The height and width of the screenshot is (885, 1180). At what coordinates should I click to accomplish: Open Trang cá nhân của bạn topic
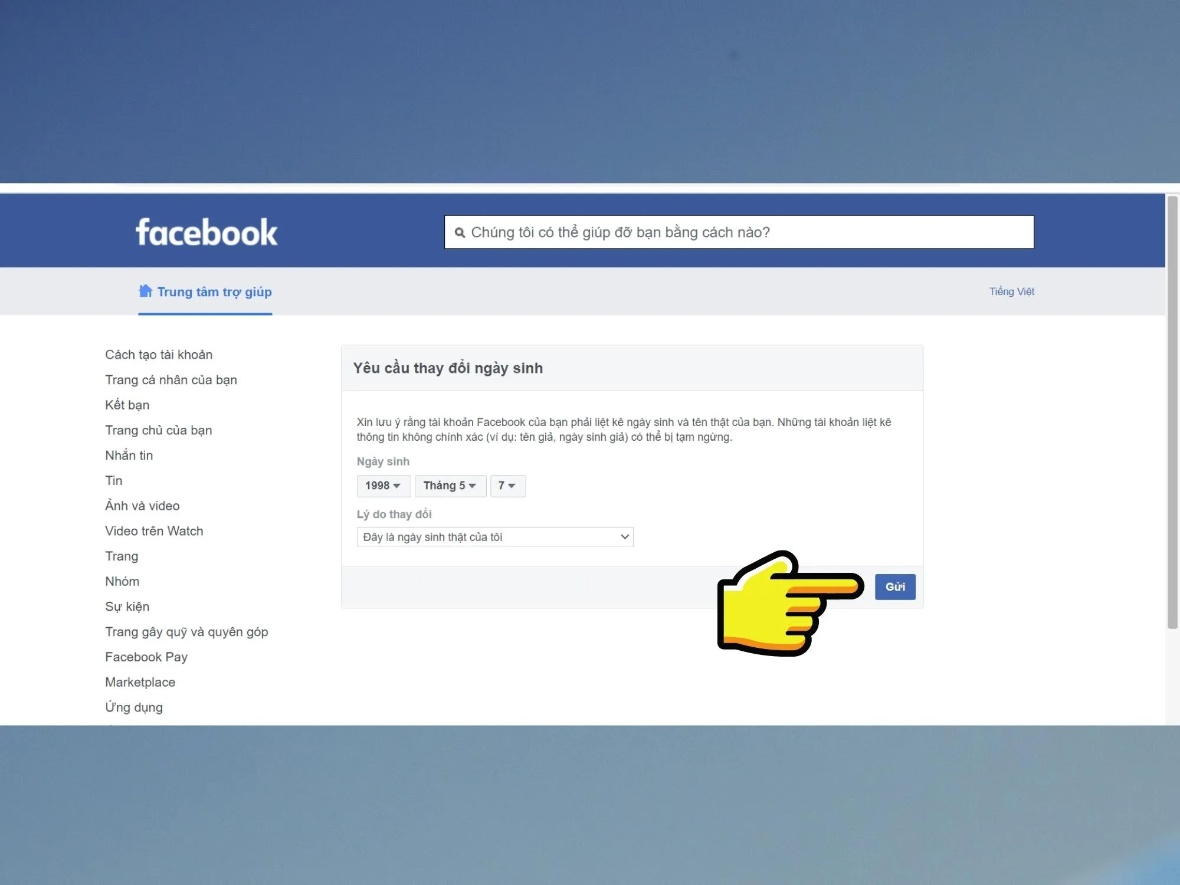171,380
